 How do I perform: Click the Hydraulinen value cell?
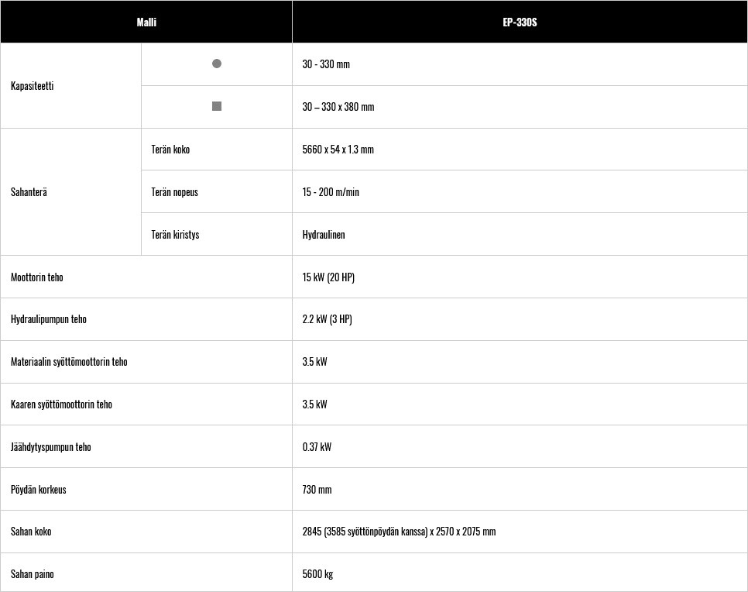[x=520, y=235]
